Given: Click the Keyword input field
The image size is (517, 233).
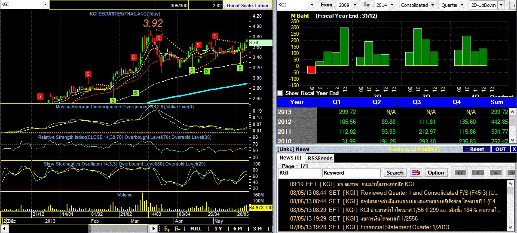Looking at the screenshot, I should (x=352, y=172).
